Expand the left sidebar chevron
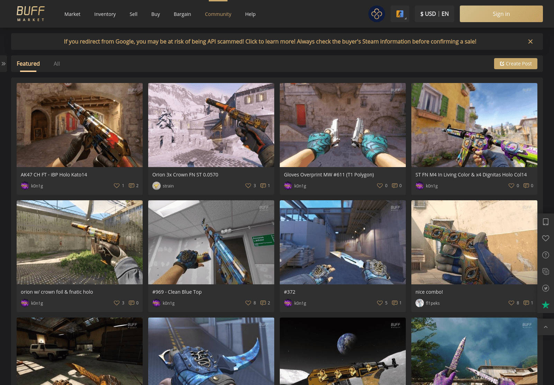 [x=3, y=64]
